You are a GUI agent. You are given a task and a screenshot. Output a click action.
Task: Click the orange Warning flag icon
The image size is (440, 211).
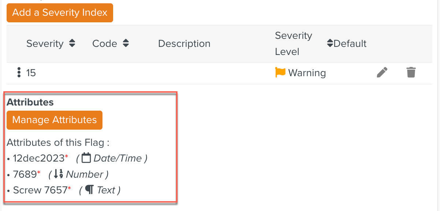(x=280, y=73)
